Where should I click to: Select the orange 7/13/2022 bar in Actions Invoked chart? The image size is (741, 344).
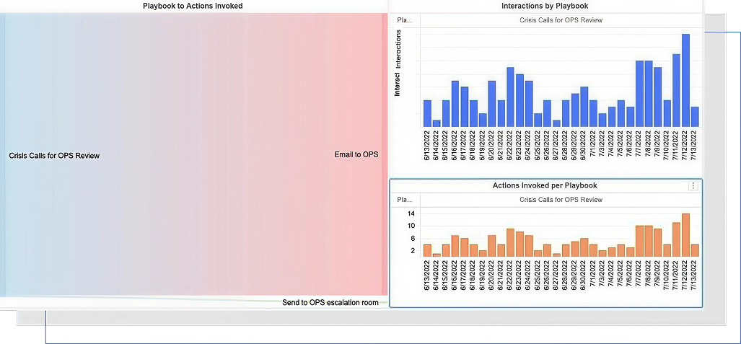click(x=695, y=250)
